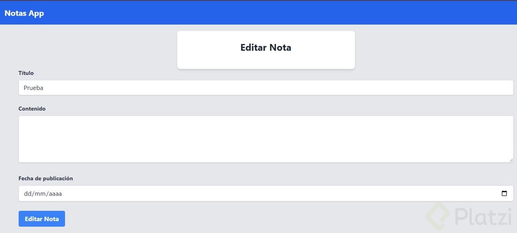Click the Título label
517x233 pixels.
pyautogui.click(x=26, y=73)
